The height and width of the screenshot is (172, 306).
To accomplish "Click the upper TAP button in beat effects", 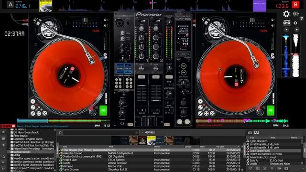I will 183,66.
